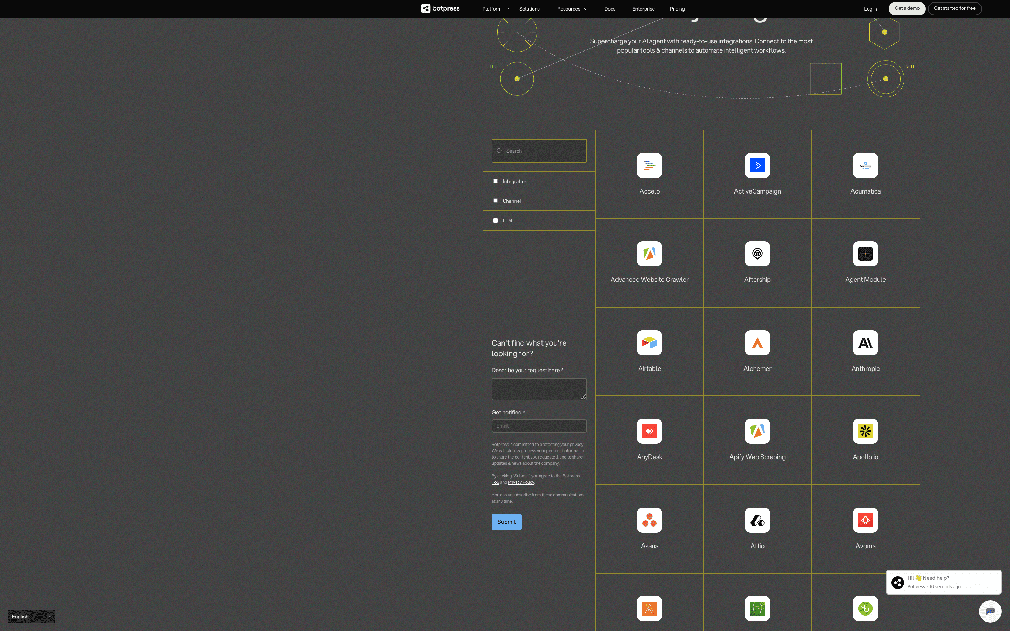The image size is (1010, 631).
Task: Click the Botpress avatar in help popup
Action: click(898, 582)
